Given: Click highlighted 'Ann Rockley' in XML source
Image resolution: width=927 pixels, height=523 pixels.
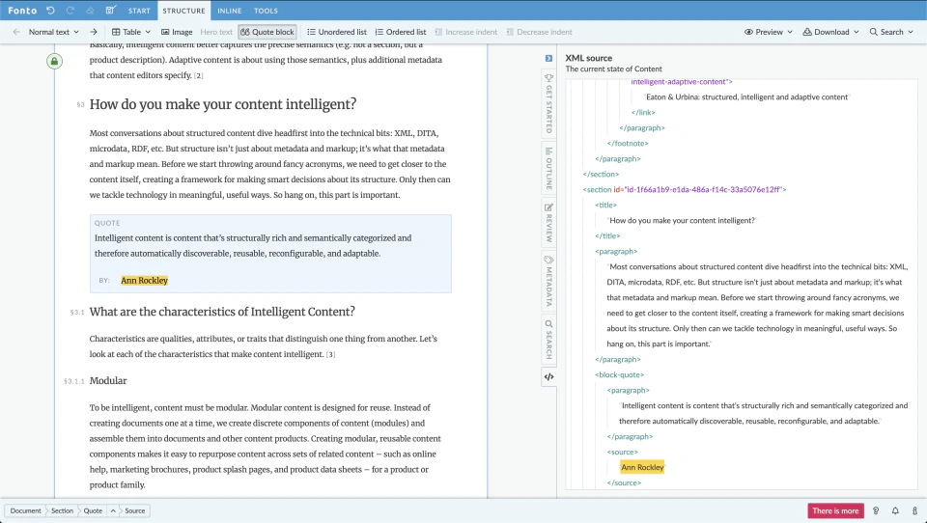Looking at the screenshot, I should (642, 467).
